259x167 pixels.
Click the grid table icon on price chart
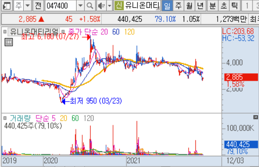8,42
